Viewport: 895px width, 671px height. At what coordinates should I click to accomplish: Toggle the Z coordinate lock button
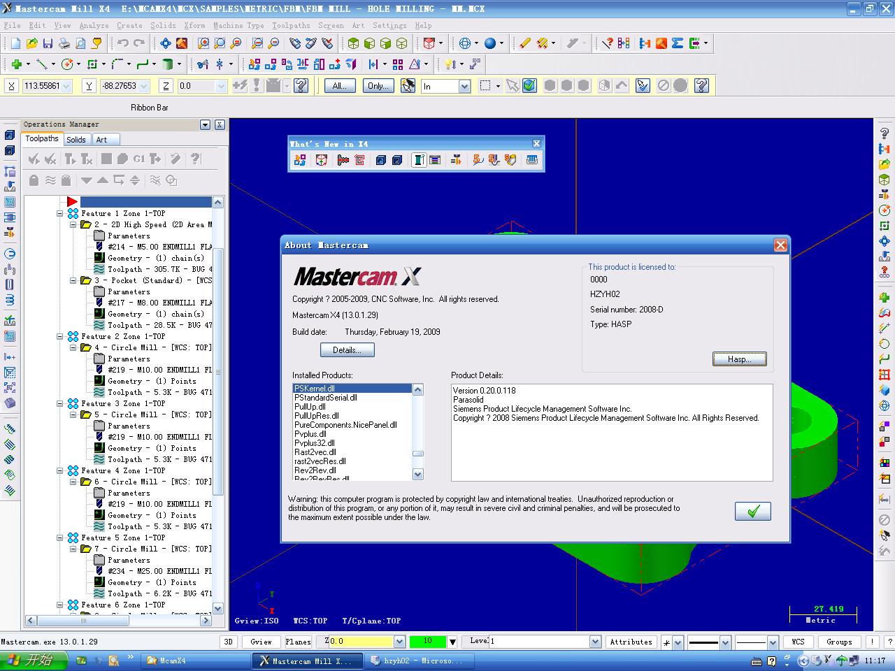[x=166, y=86]
